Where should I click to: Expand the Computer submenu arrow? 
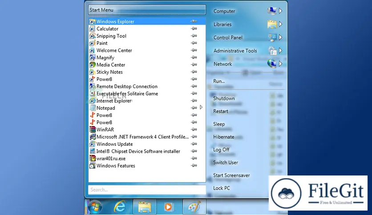pyautogui.click(x=281, y=11)
